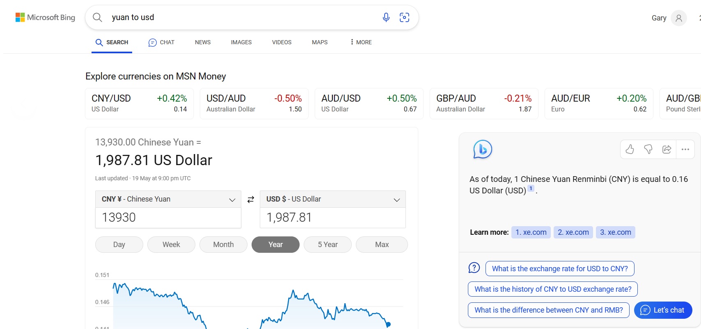Viewport: 701px width, 329px height.
Task: Share the Bing chat answer
Action: point(667,150)
